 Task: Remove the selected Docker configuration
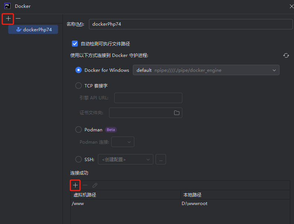[x=18, y=19]
